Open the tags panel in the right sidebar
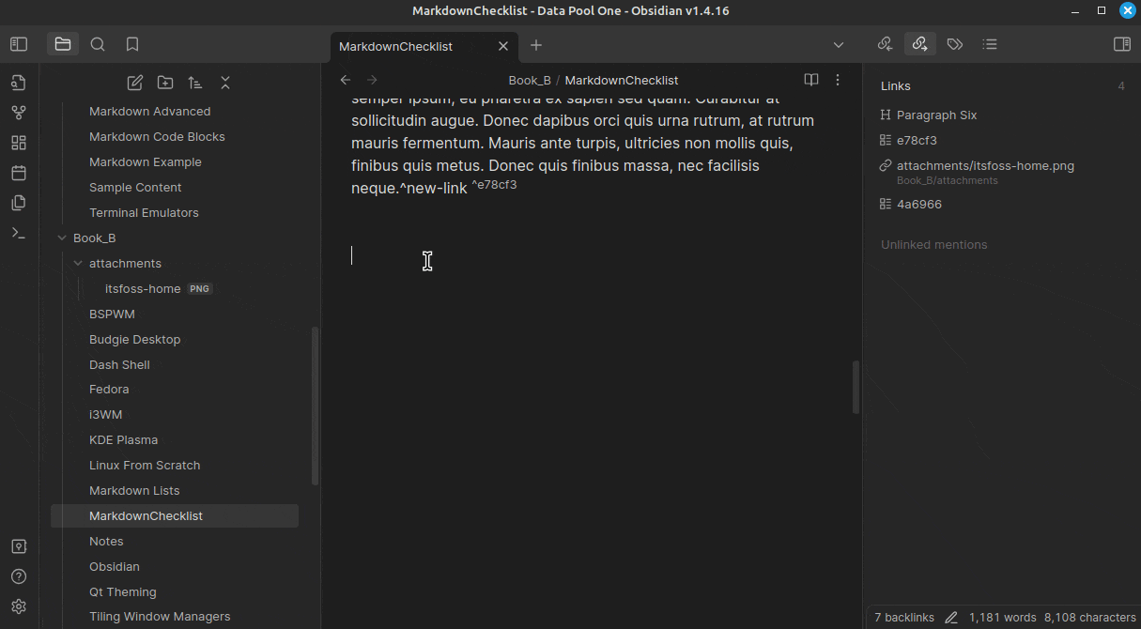This screenshot has height=629, width=1141. click(955, 44)
